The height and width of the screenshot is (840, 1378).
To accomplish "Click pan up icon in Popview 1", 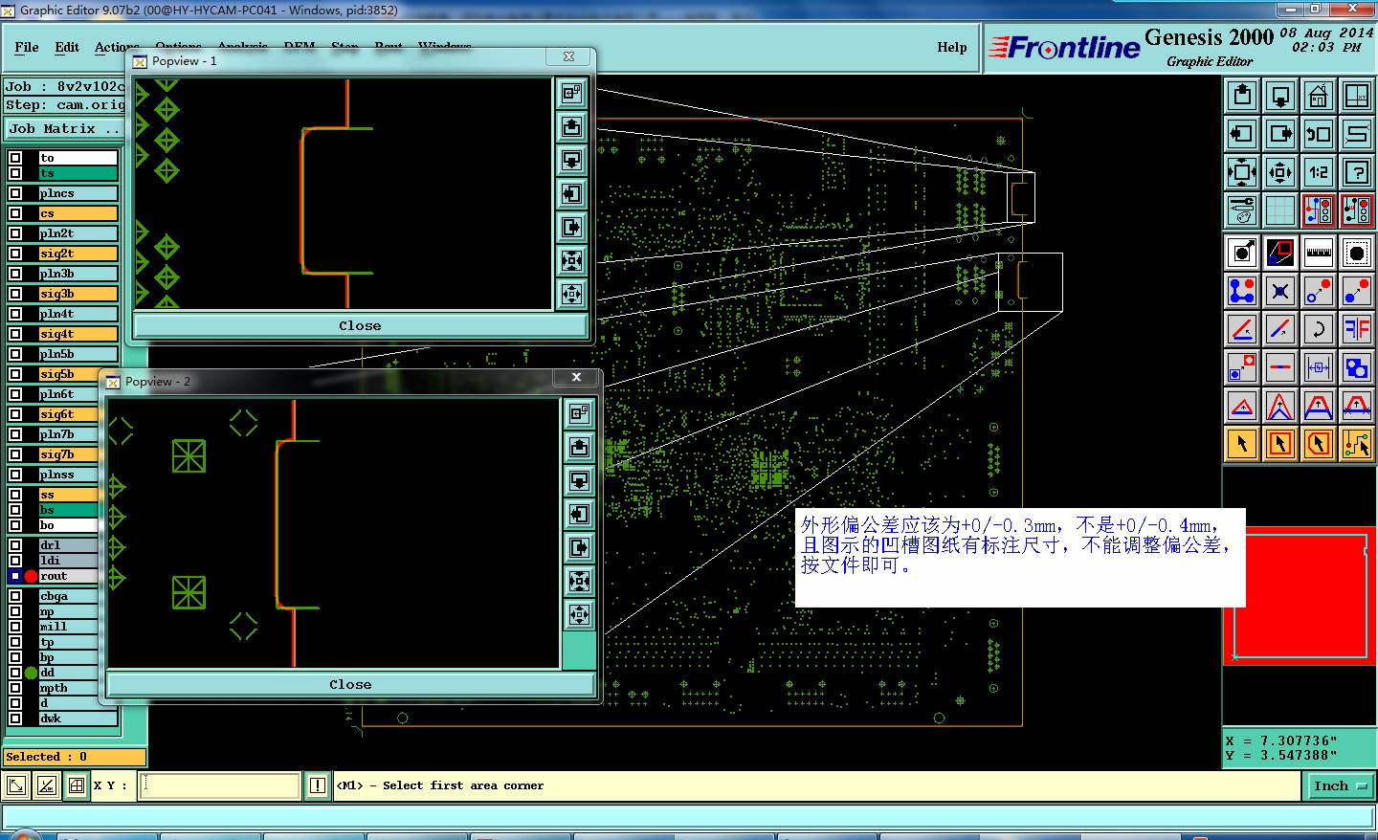I will tap(571, 126).
